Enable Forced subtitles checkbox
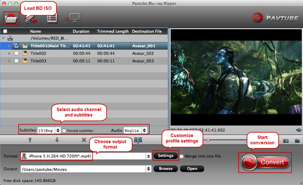The height and width of the screenshot is (185, 303). tap(64, 131)
